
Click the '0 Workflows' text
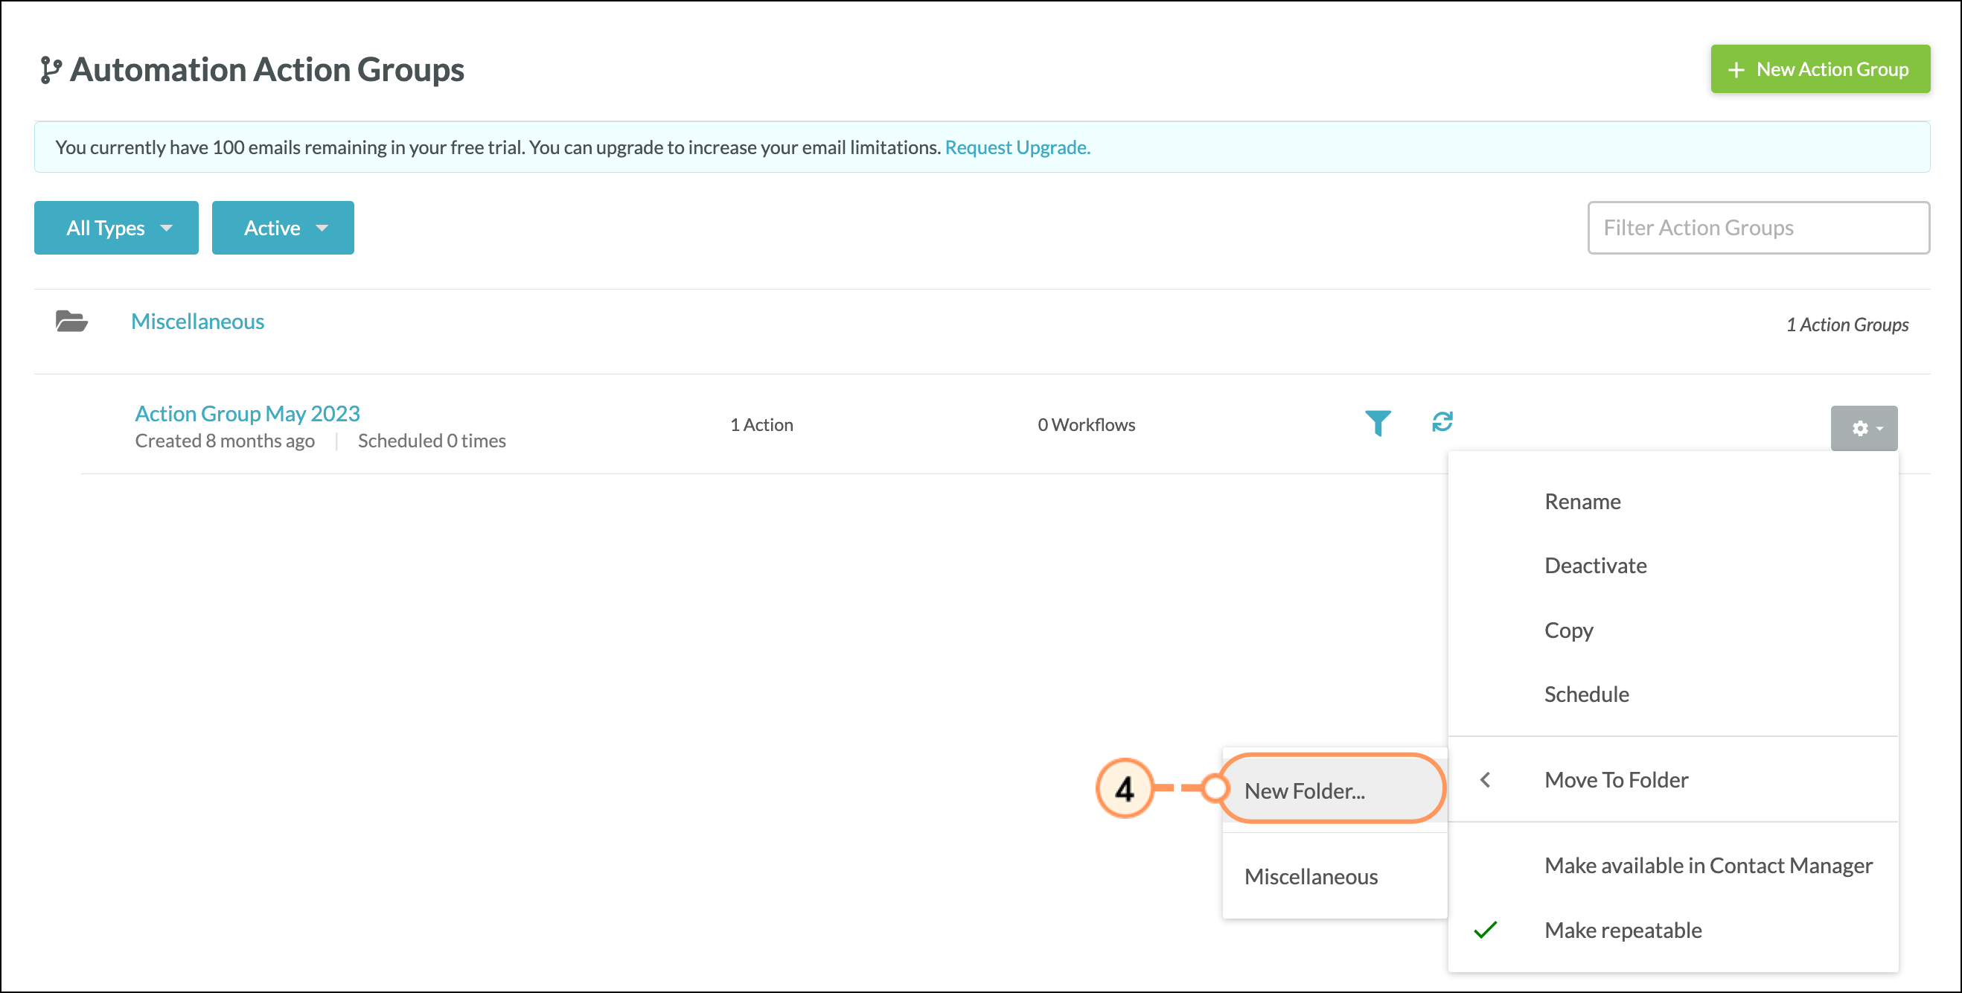pos(1086,425)
